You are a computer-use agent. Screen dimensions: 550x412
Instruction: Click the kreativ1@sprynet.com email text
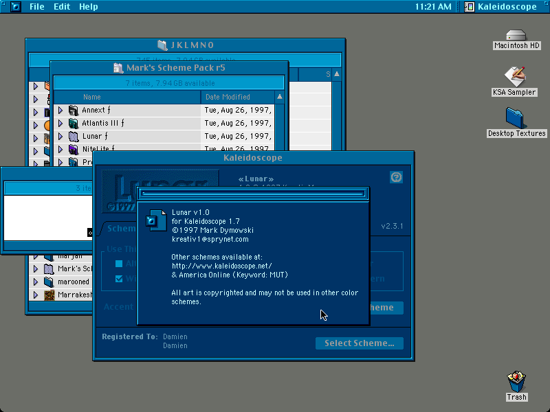coord(210,239)
